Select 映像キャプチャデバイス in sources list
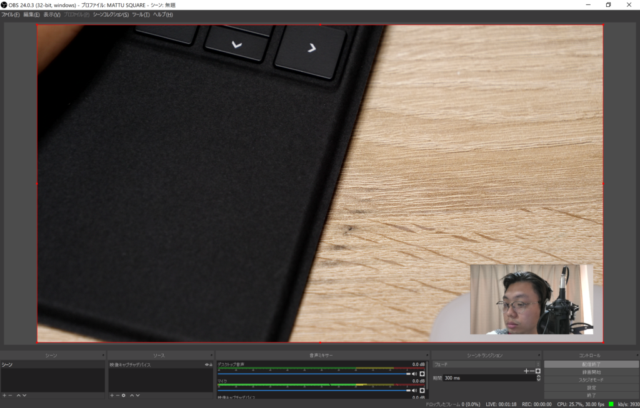The image size is (640, 408). pyautogui.click(x=161, y=365)
